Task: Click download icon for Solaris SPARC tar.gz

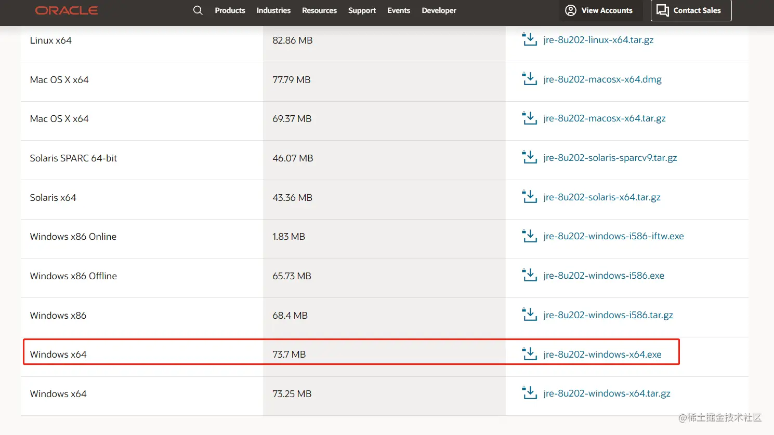Action: 529,157
